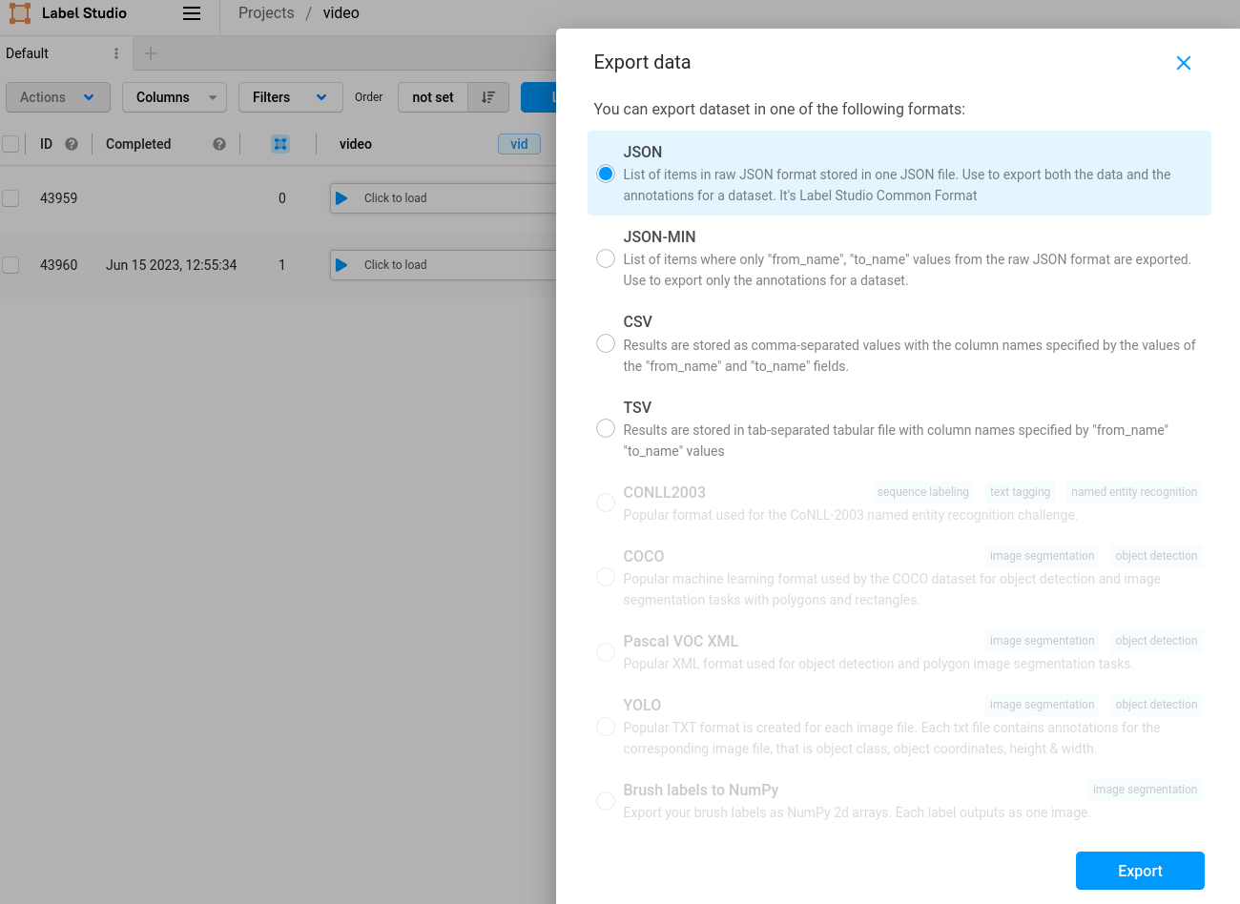Click the Label Studio logo icon
1240x904 pixels.
19,13
